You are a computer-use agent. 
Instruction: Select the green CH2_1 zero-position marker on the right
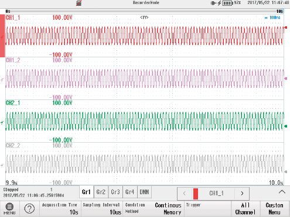[286, 126]
